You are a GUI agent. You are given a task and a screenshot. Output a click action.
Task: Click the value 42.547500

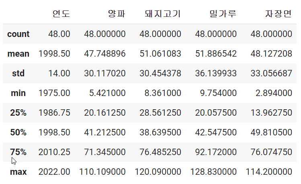click(216, 133)
